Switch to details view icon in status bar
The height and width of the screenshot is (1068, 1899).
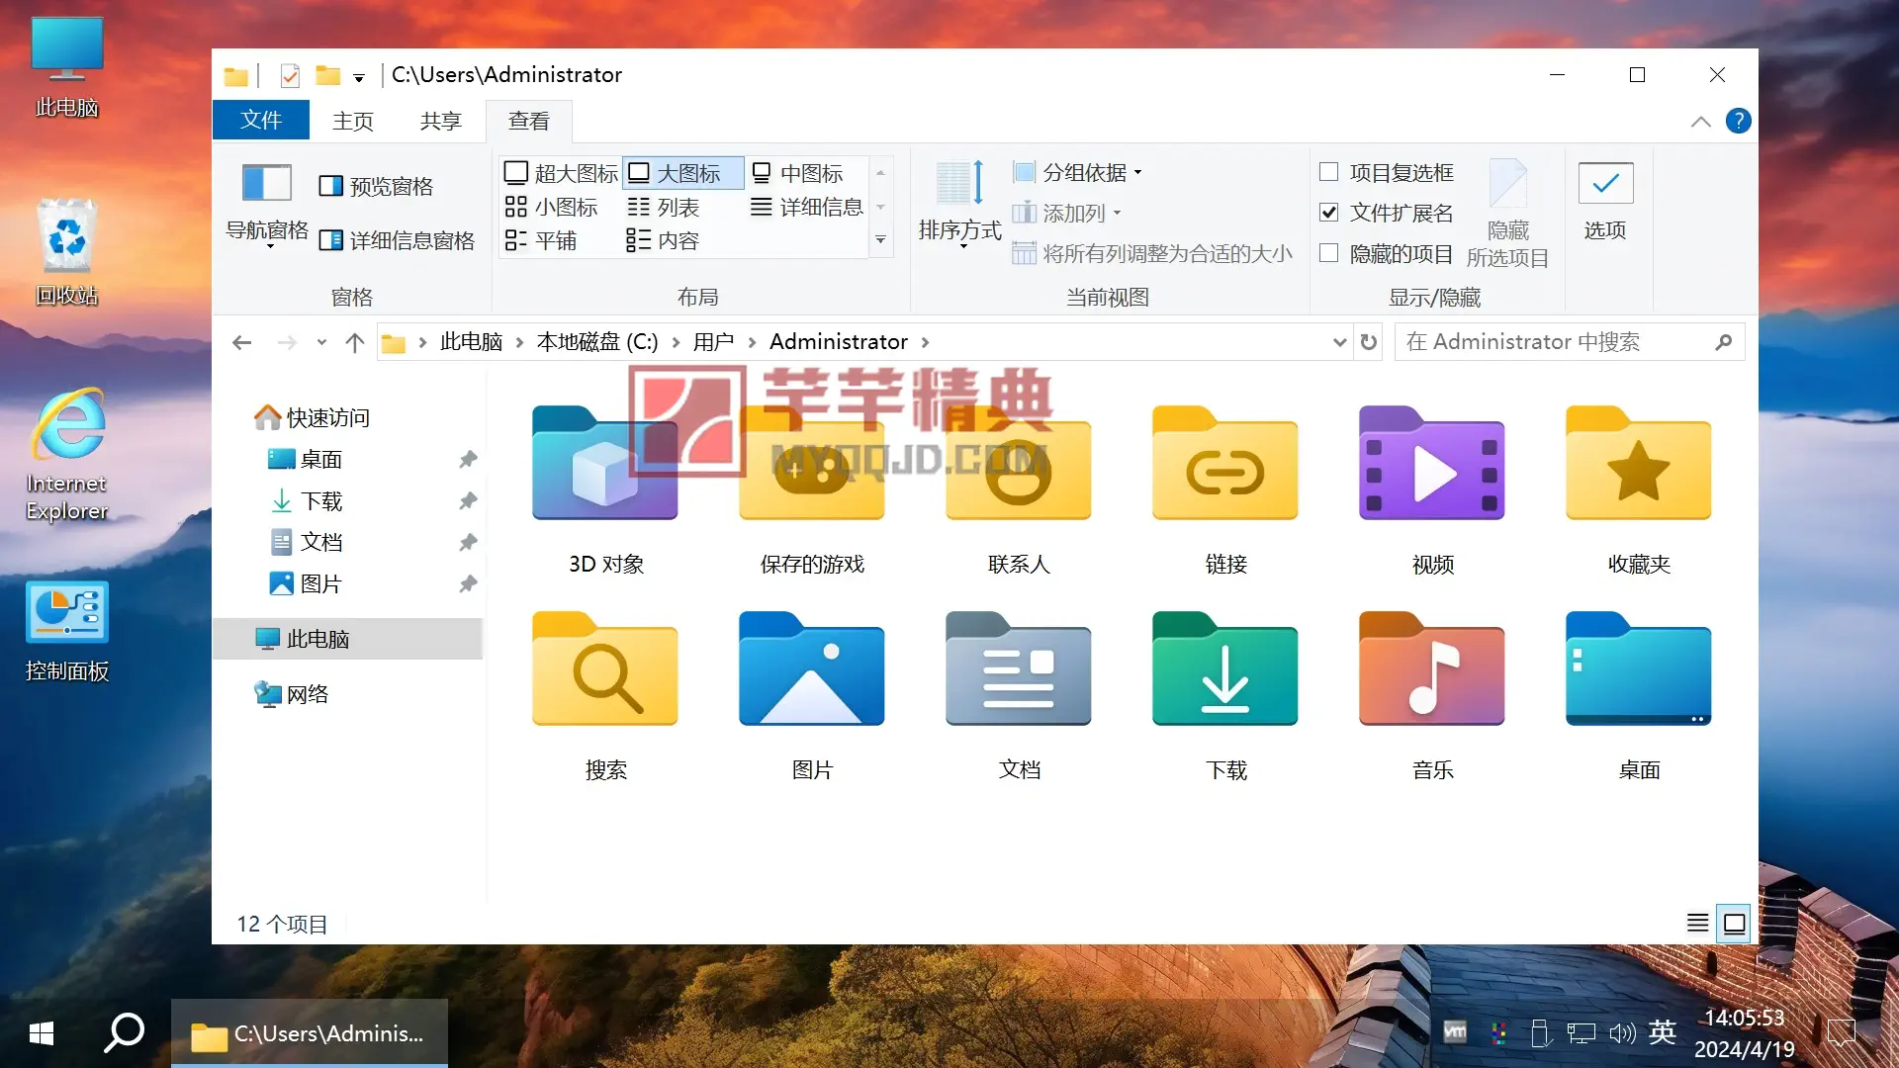point(1697,924)
